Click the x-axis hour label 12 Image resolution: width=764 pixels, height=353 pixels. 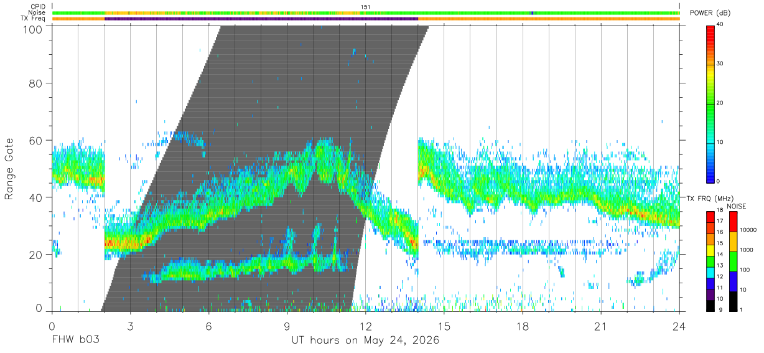coord(365,326)
